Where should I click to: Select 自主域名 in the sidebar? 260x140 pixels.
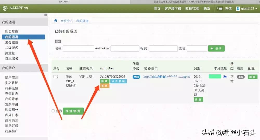(x=12, y=58)
